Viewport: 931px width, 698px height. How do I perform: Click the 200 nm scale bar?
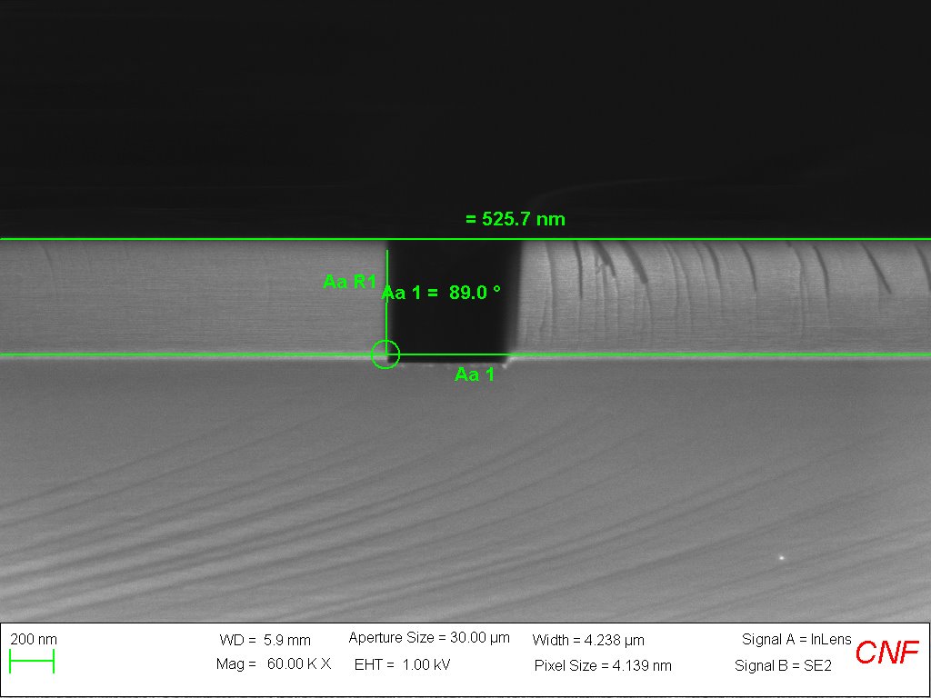click(32, 662)
